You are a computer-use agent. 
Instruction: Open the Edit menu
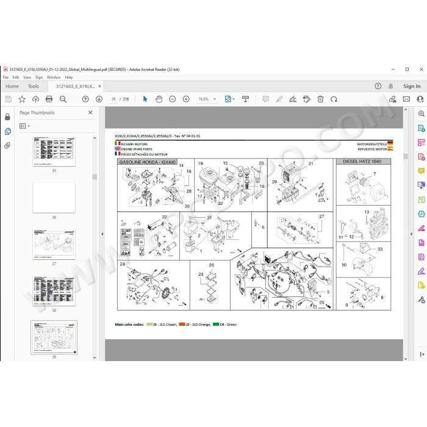(x=16, y=77)
